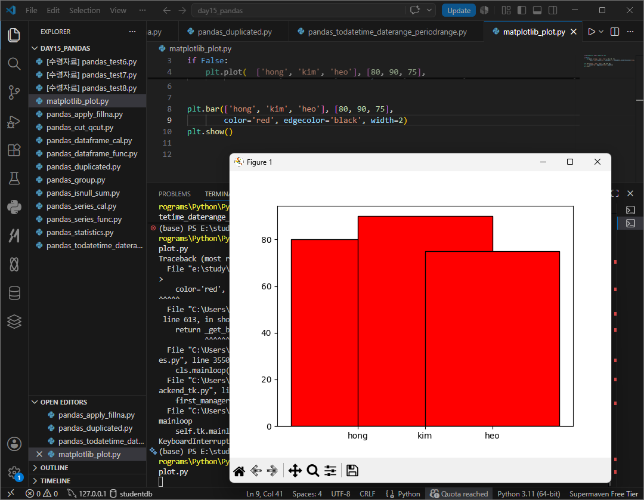Switch to pandas_todatetime_daterange_periodrange.py tab
This screenshot has width=644, height=500.
tap(386, 32)
